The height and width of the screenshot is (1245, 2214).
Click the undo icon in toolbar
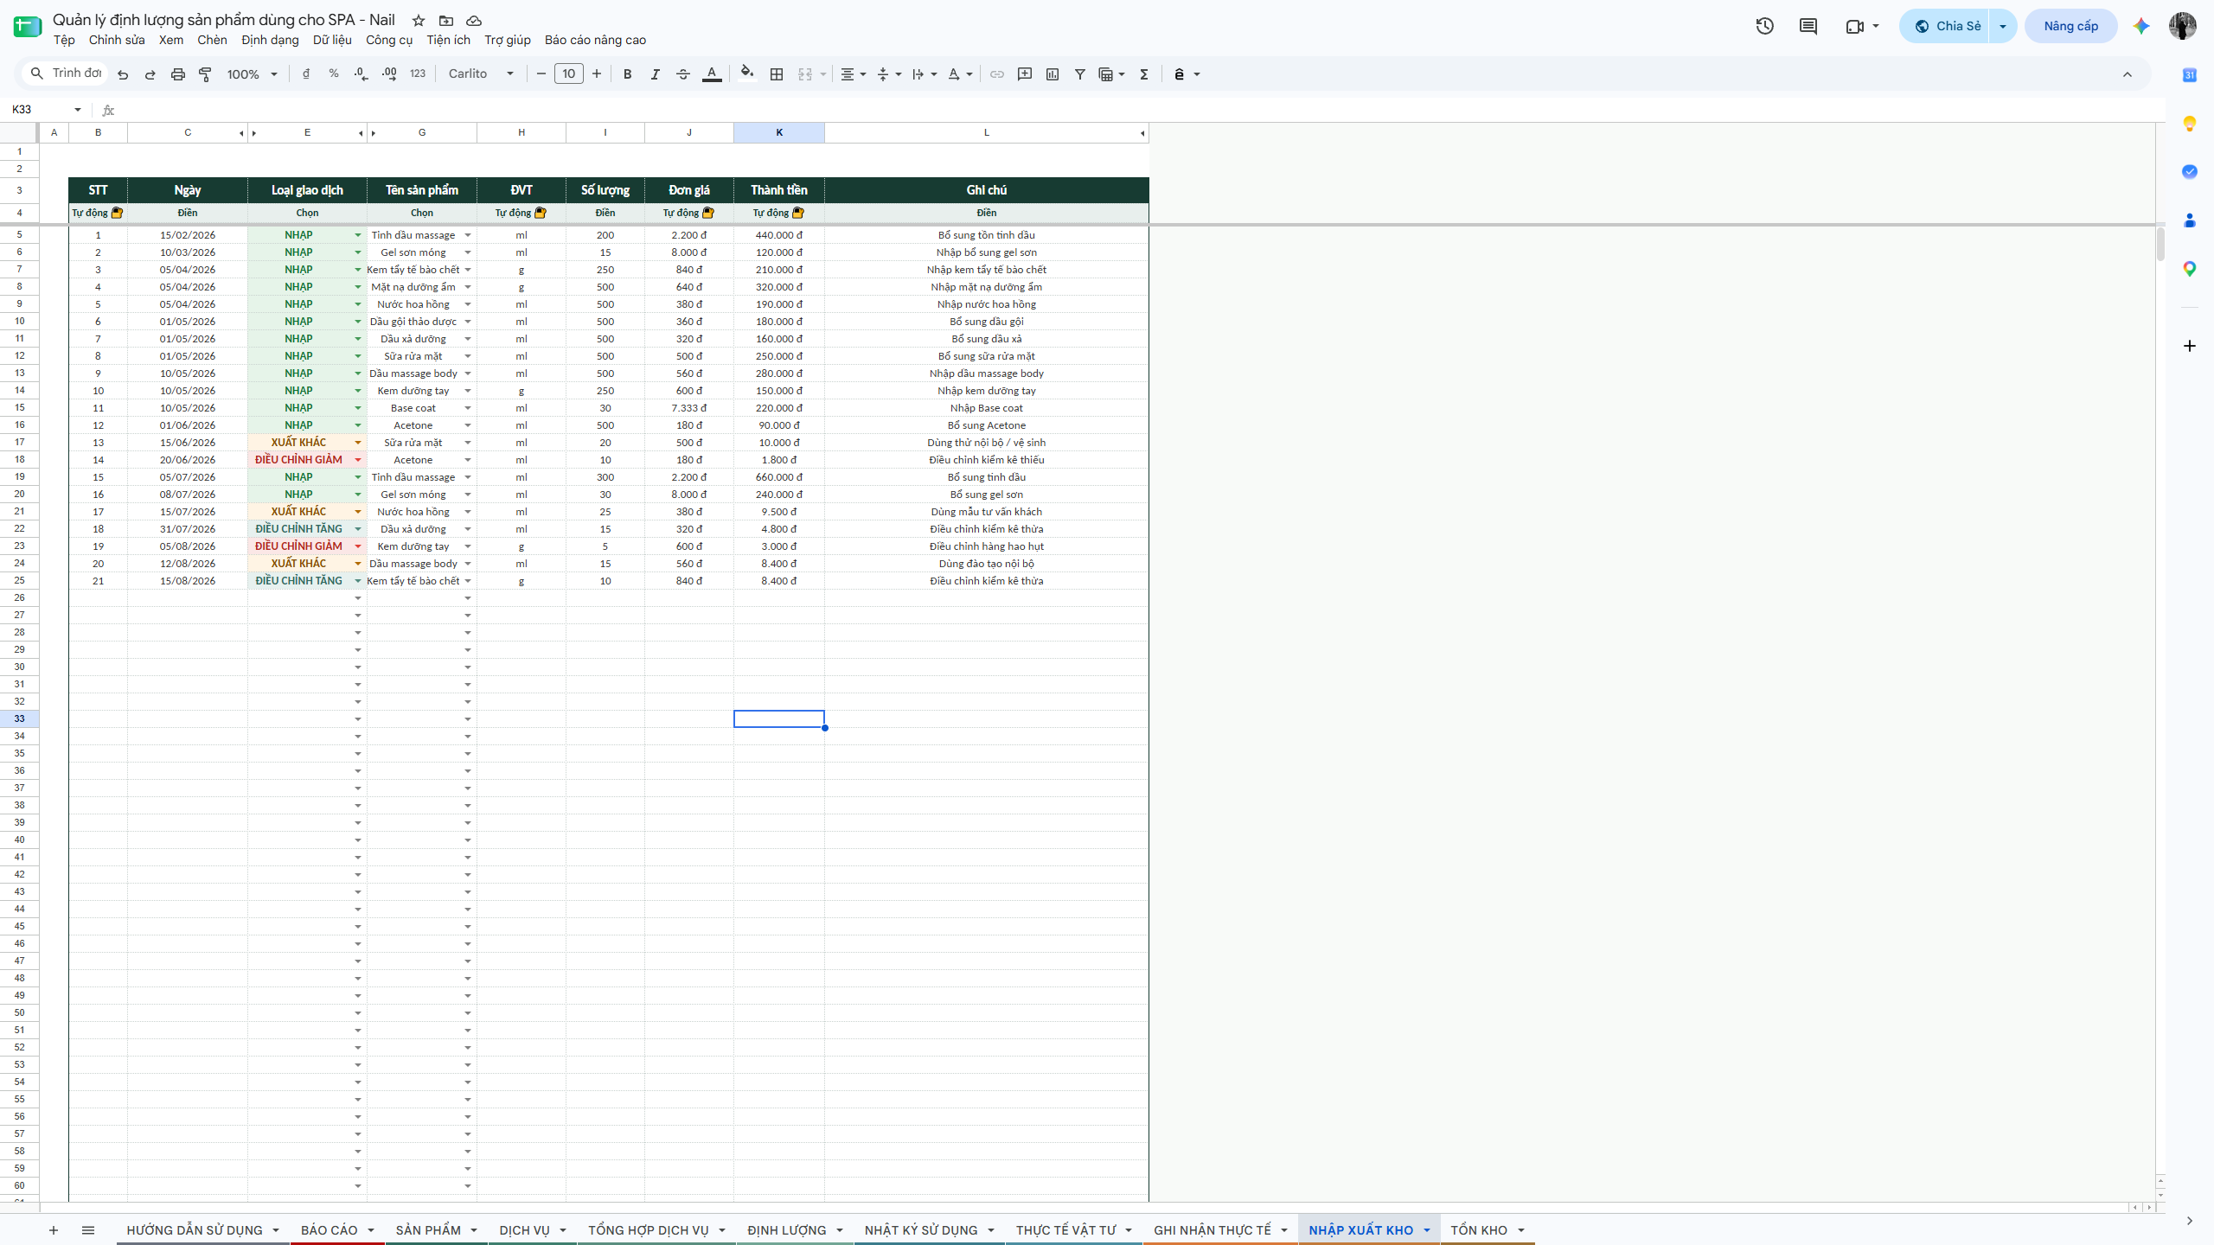coord(123,74)
